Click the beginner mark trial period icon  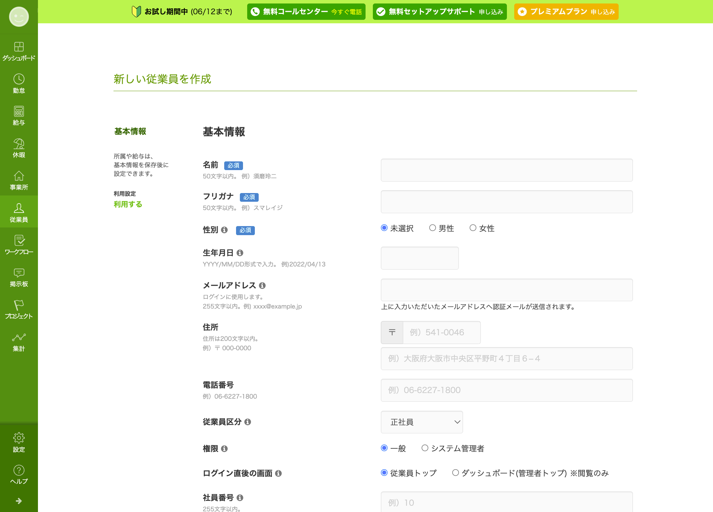click(136, 11)
